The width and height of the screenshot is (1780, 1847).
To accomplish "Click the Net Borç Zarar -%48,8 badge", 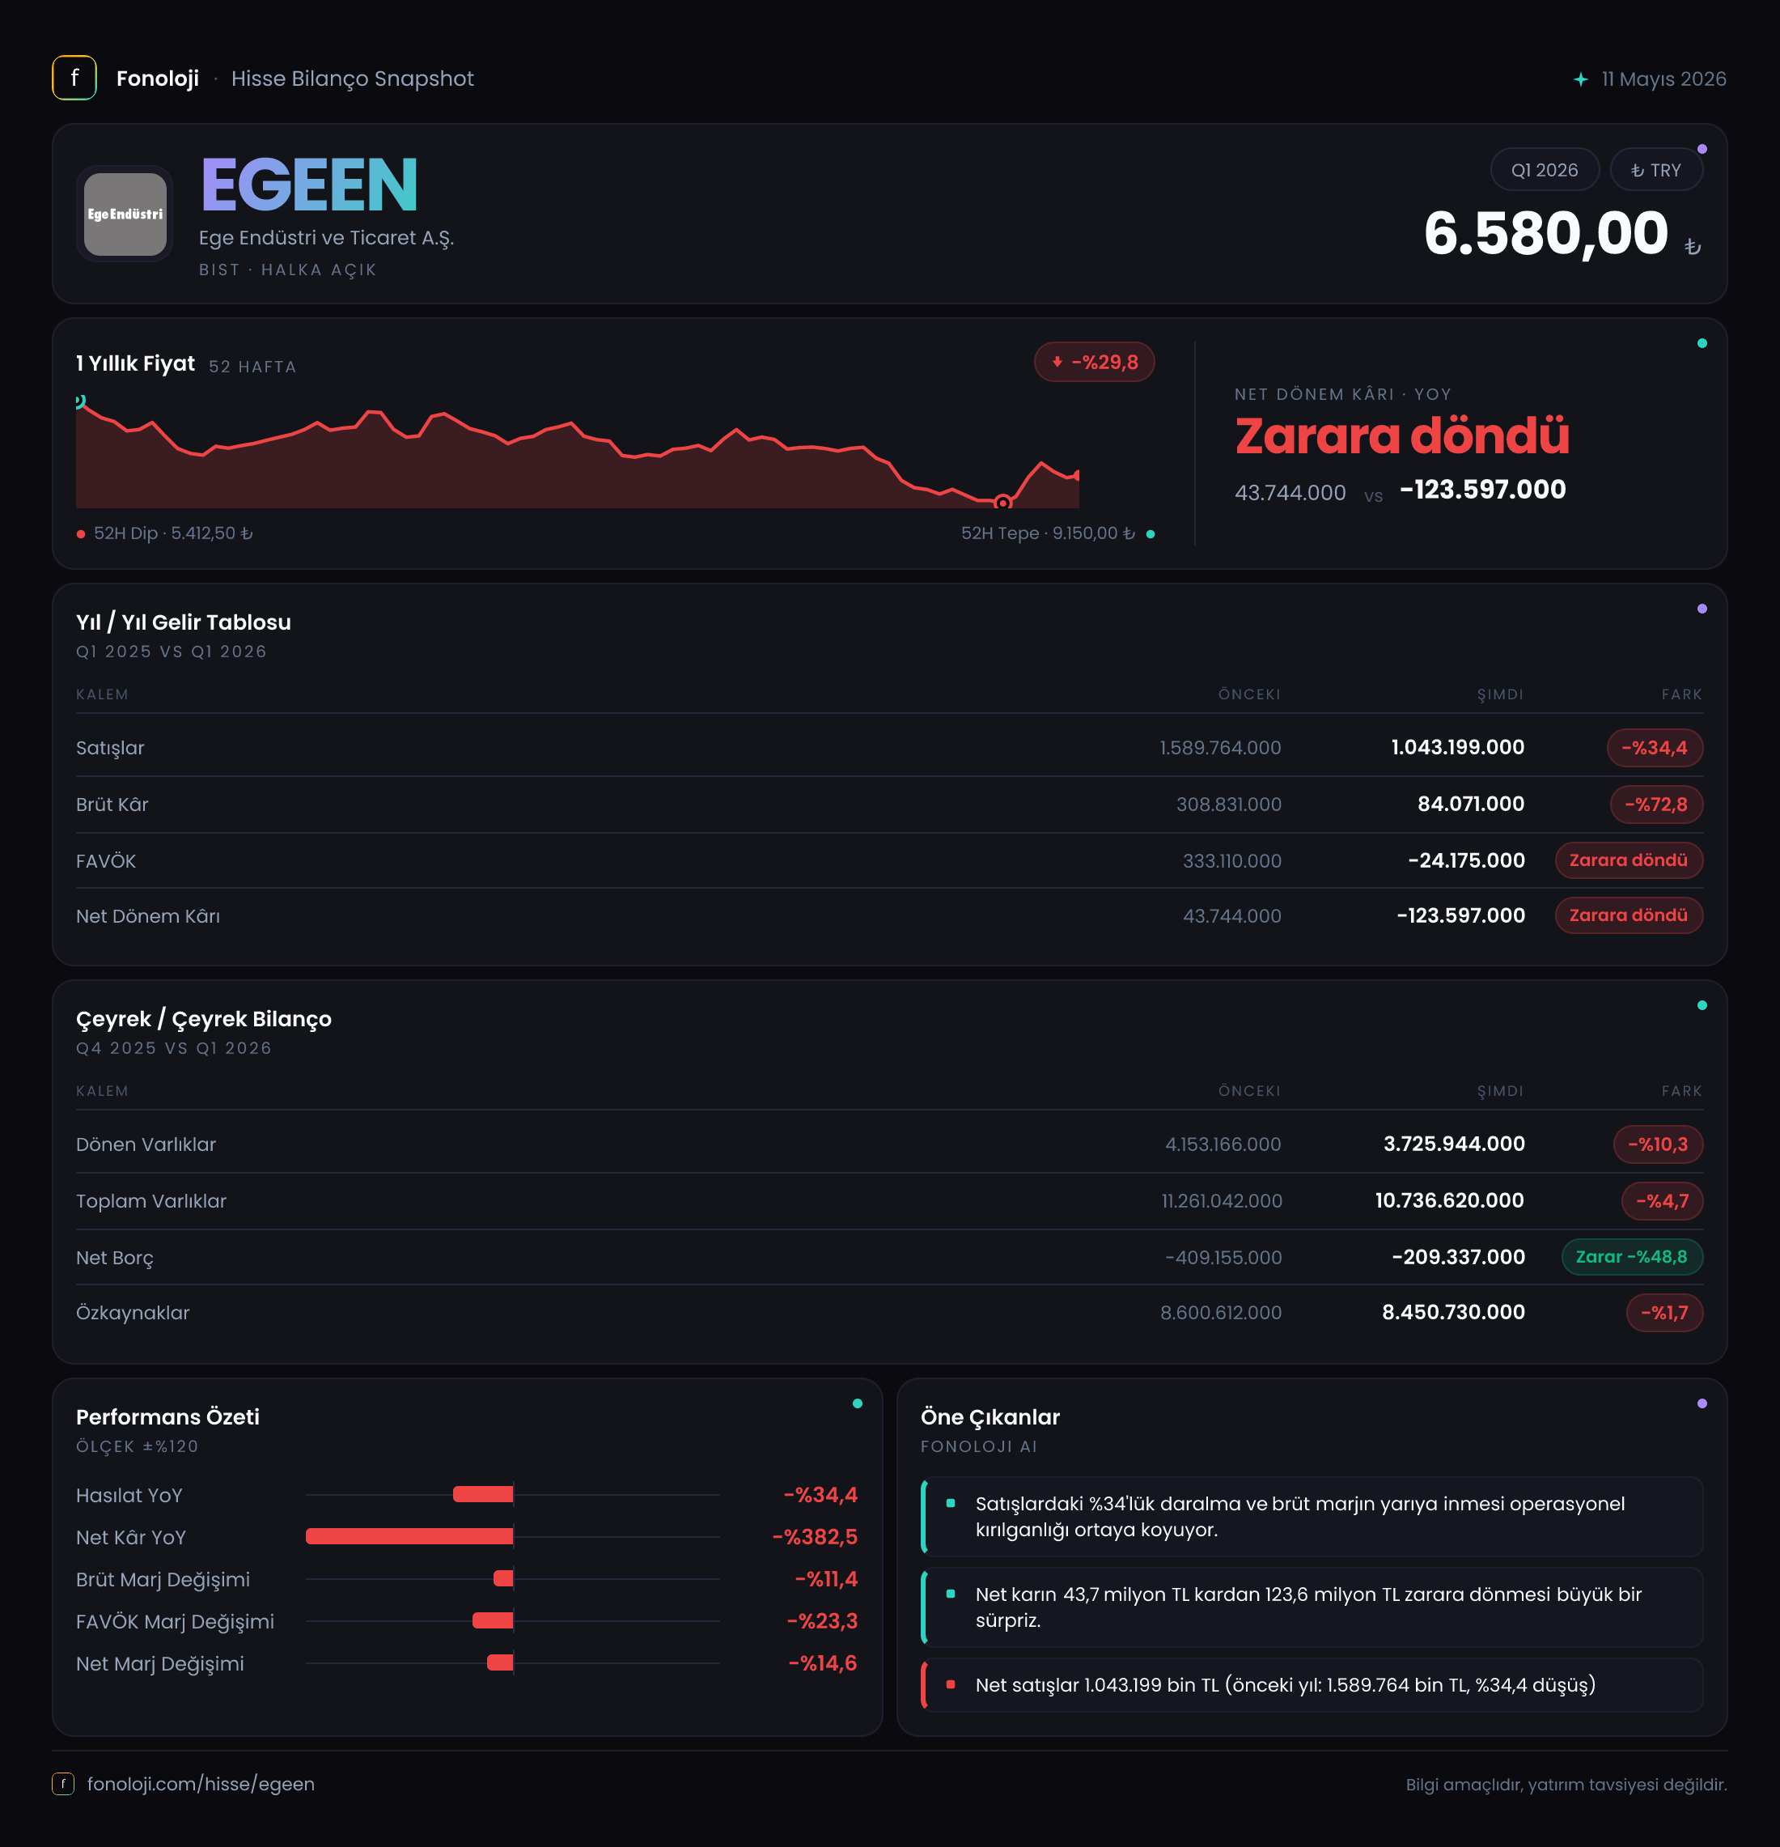I will [1632, 1257].
